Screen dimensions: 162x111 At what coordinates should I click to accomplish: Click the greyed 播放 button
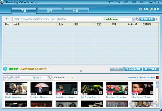(117, 69)
